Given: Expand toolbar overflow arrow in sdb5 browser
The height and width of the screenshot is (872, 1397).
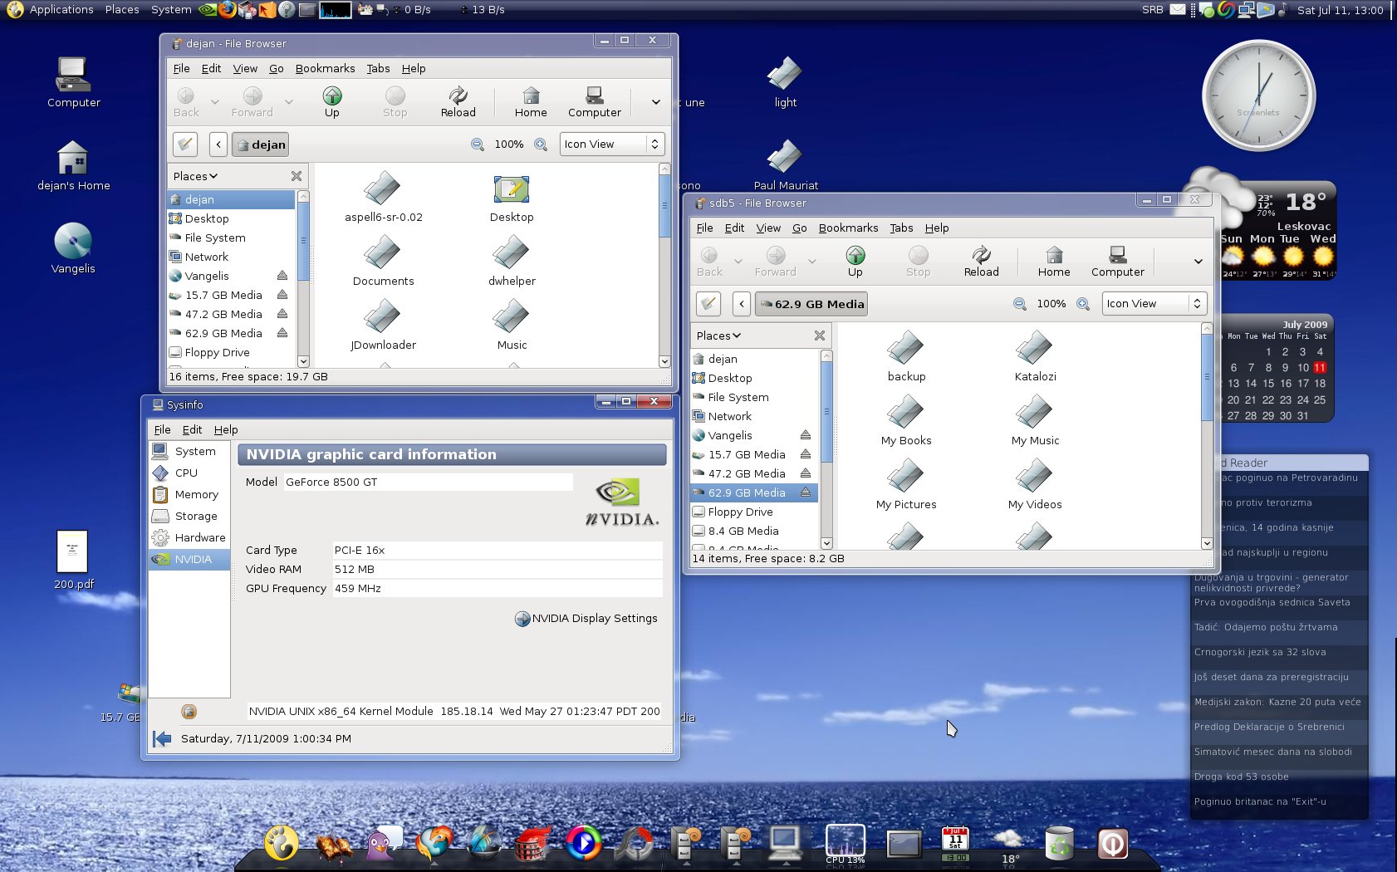Looking at the screenshot, I should pos(1198,262).
